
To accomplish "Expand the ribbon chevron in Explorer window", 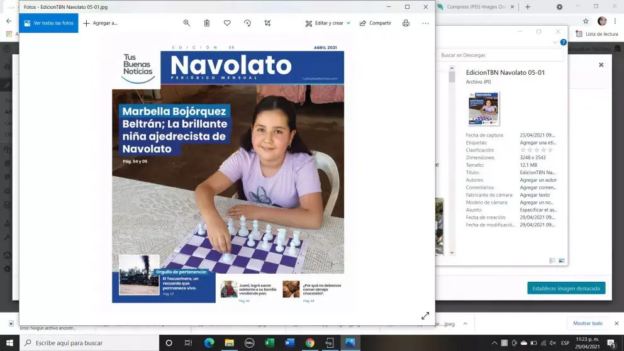I will (555, 42).
